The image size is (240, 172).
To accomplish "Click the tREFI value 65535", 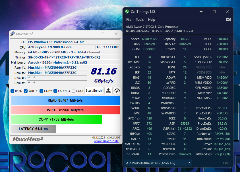I will tap(185, 123).
